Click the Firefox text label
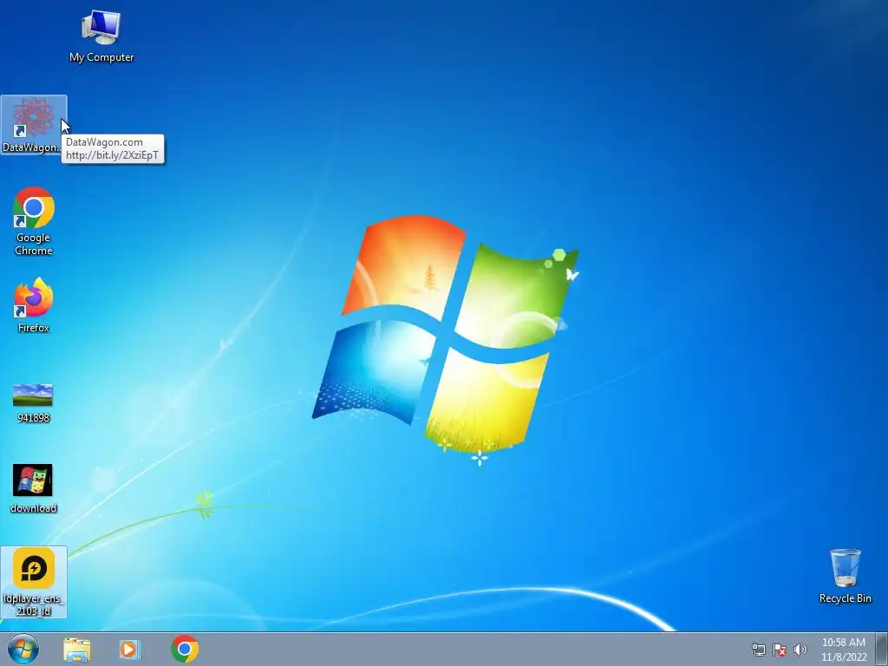Viewport: 888px width, 666px height. click(x=34, y=328)
